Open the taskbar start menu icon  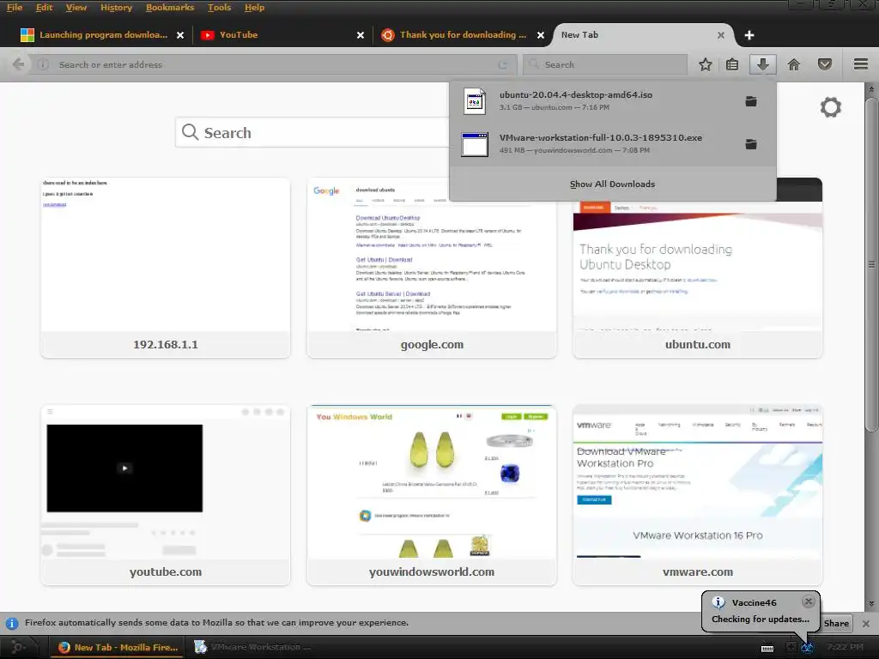[x=17, y=647]
